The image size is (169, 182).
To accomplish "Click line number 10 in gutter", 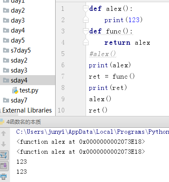I will [x=61, y=110].
